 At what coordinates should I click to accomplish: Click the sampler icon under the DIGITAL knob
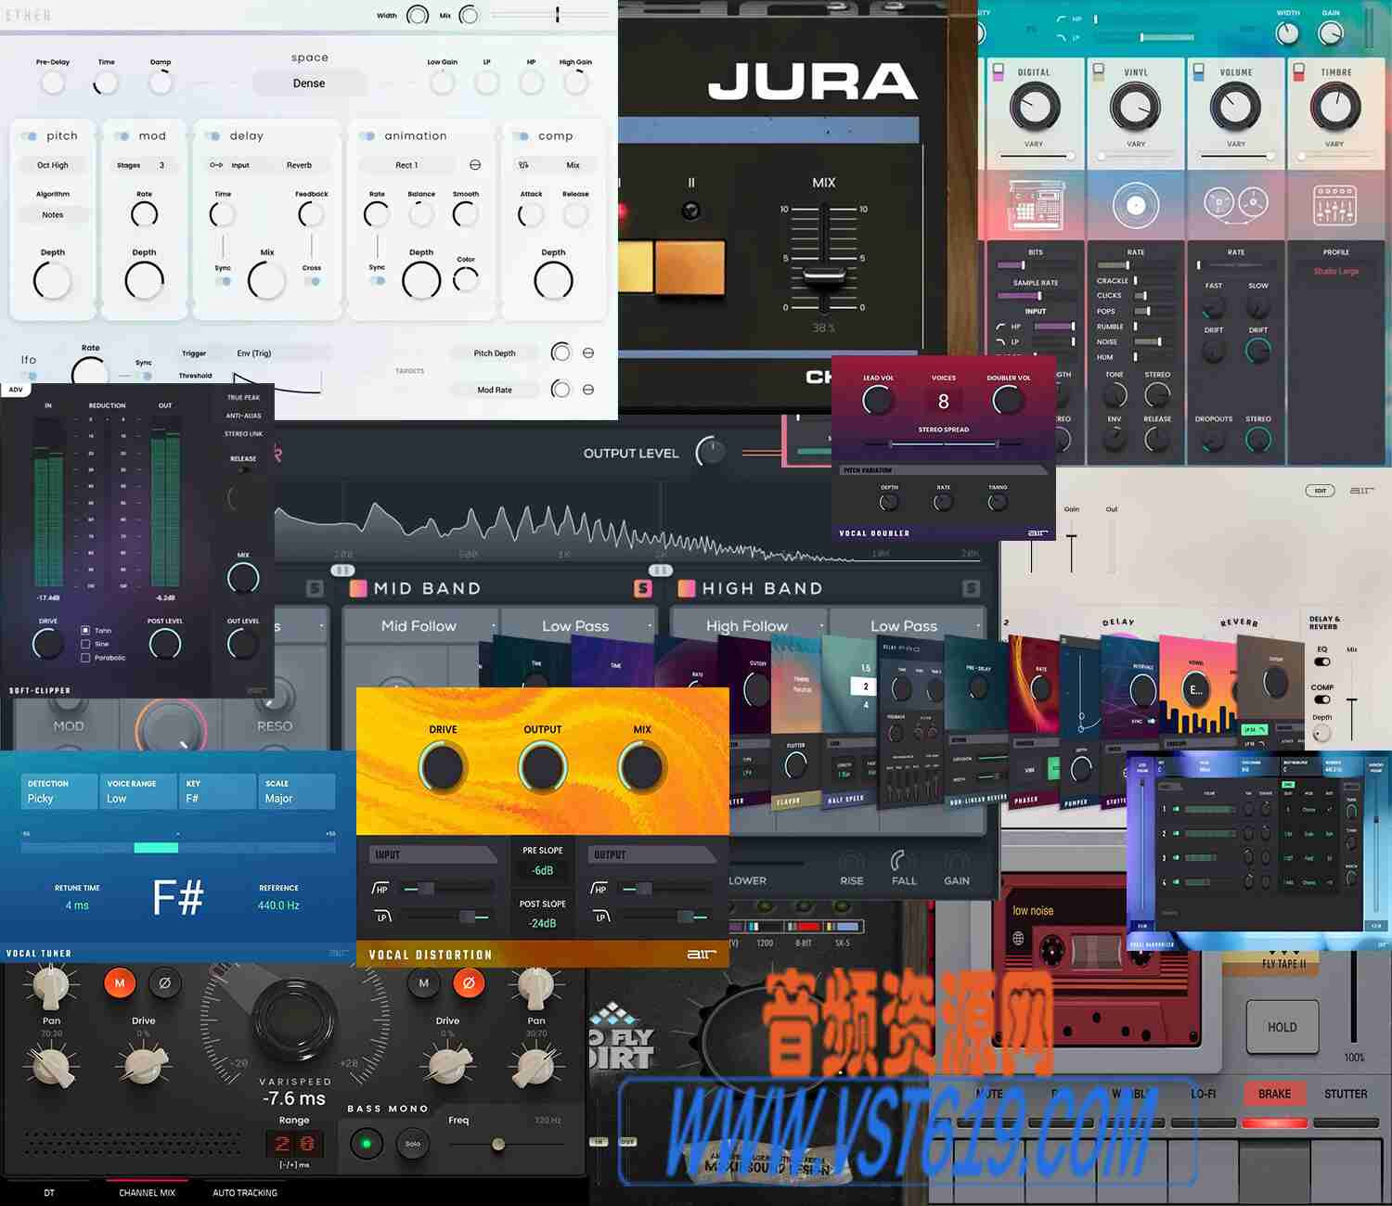(x=1036, y=204)
